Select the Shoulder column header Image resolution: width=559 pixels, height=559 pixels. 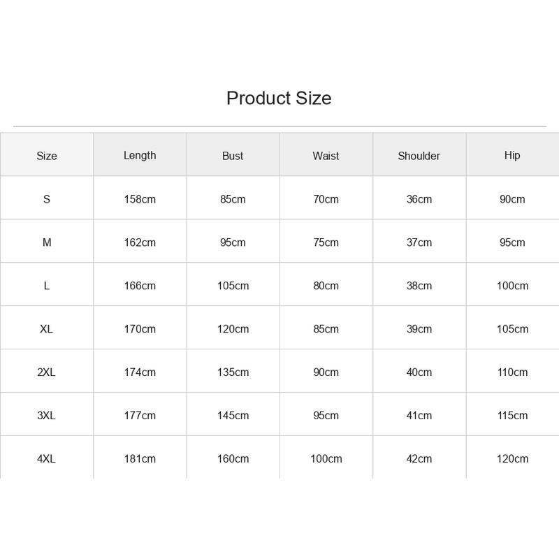click(x=419, y=156)
